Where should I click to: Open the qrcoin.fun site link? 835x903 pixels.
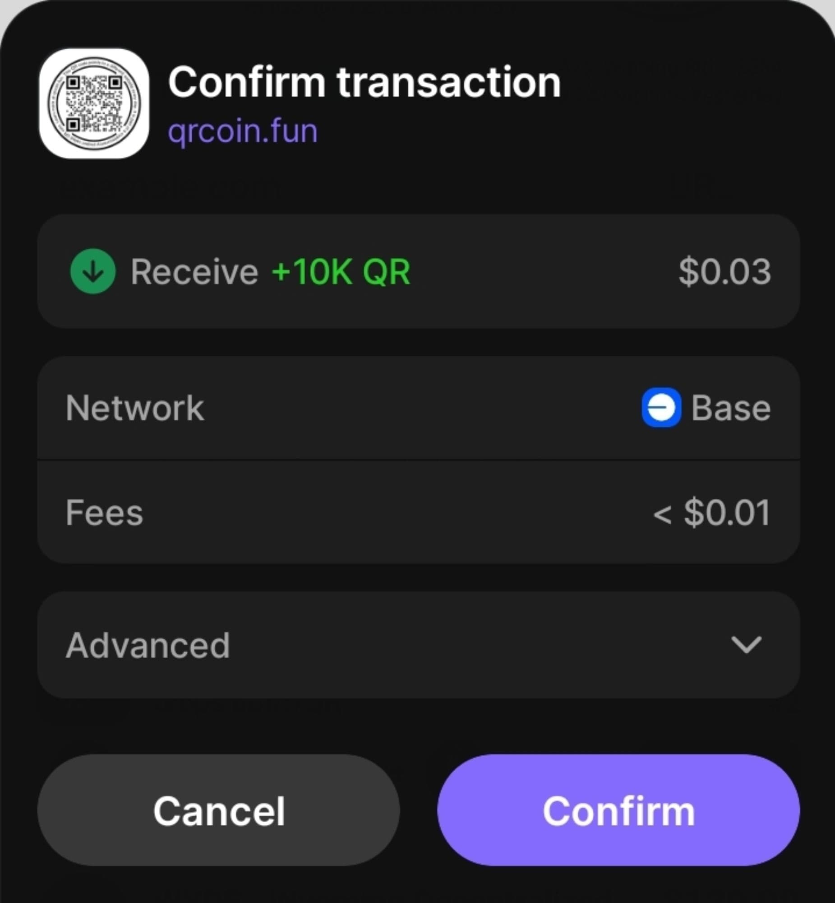pos(243,131)
